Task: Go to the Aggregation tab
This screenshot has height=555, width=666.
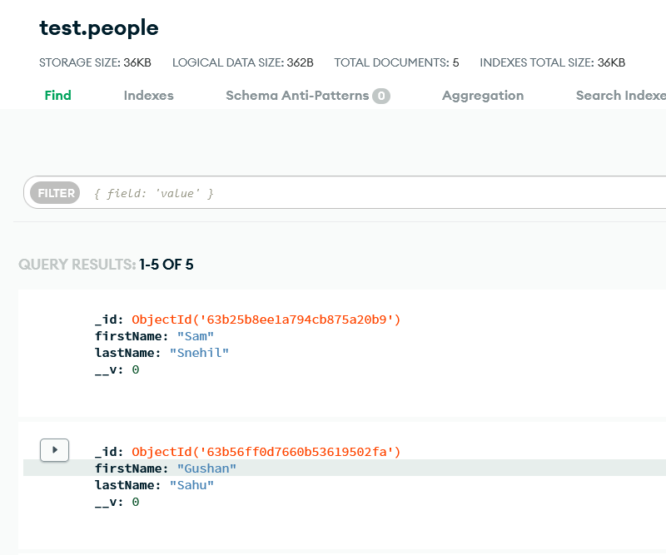Action: (483, 95)
